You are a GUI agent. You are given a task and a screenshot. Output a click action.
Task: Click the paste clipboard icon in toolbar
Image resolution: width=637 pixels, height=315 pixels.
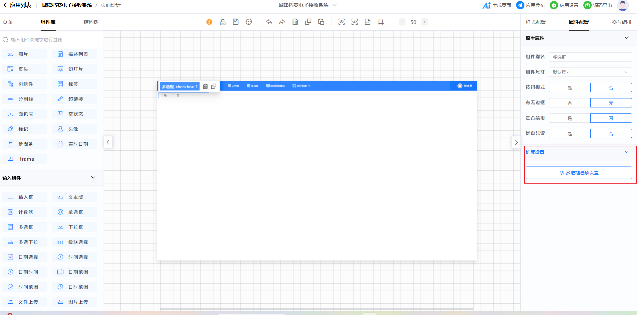click(321, 22)
